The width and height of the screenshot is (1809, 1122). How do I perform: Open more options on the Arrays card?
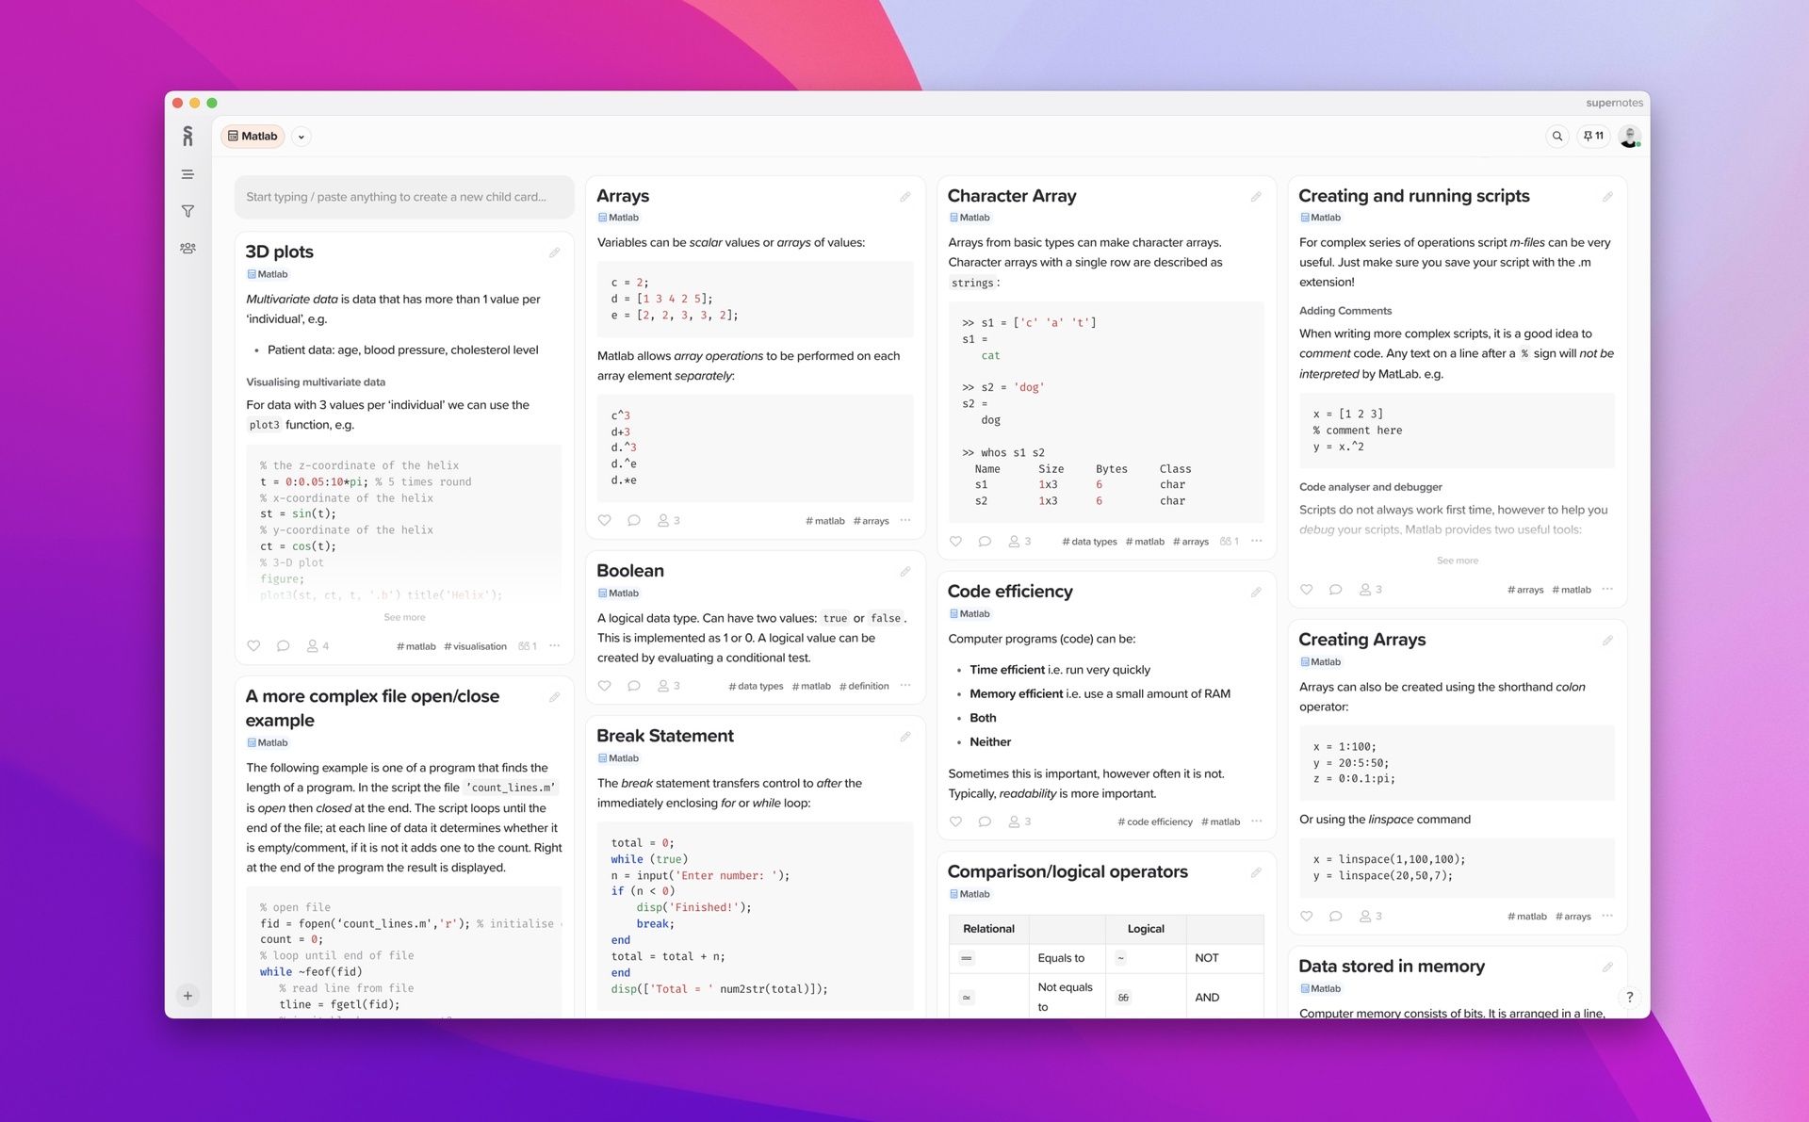[905, 520]
